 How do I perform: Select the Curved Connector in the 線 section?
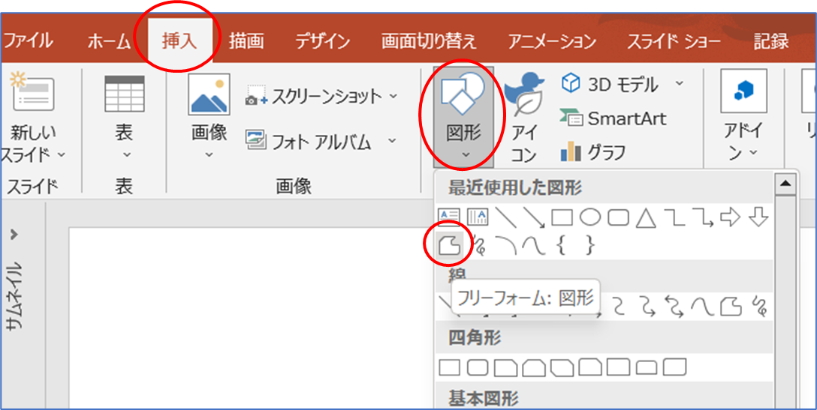click(x=618, y=307)
